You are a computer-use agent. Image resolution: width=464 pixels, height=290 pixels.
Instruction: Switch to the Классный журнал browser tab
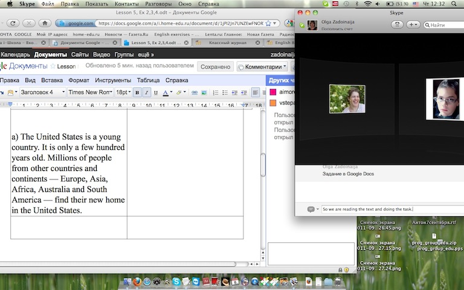click(x=228, y=43)
